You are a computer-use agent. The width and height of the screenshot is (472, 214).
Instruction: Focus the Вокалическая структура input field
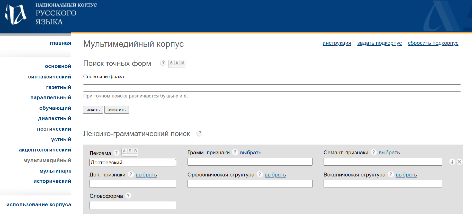coord(383,184)
